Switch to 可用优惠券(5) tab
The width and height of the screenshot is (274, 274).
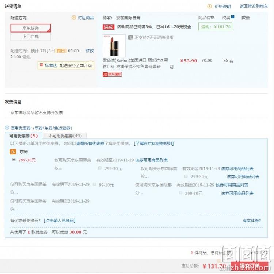[x=24, y=136]
